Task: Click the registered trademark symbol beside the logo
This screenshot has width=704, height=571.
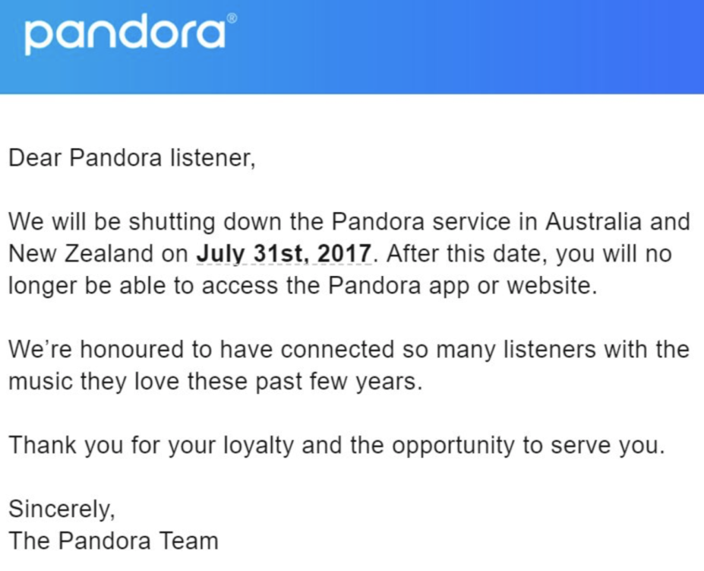Action: click(x=232, y=18)
